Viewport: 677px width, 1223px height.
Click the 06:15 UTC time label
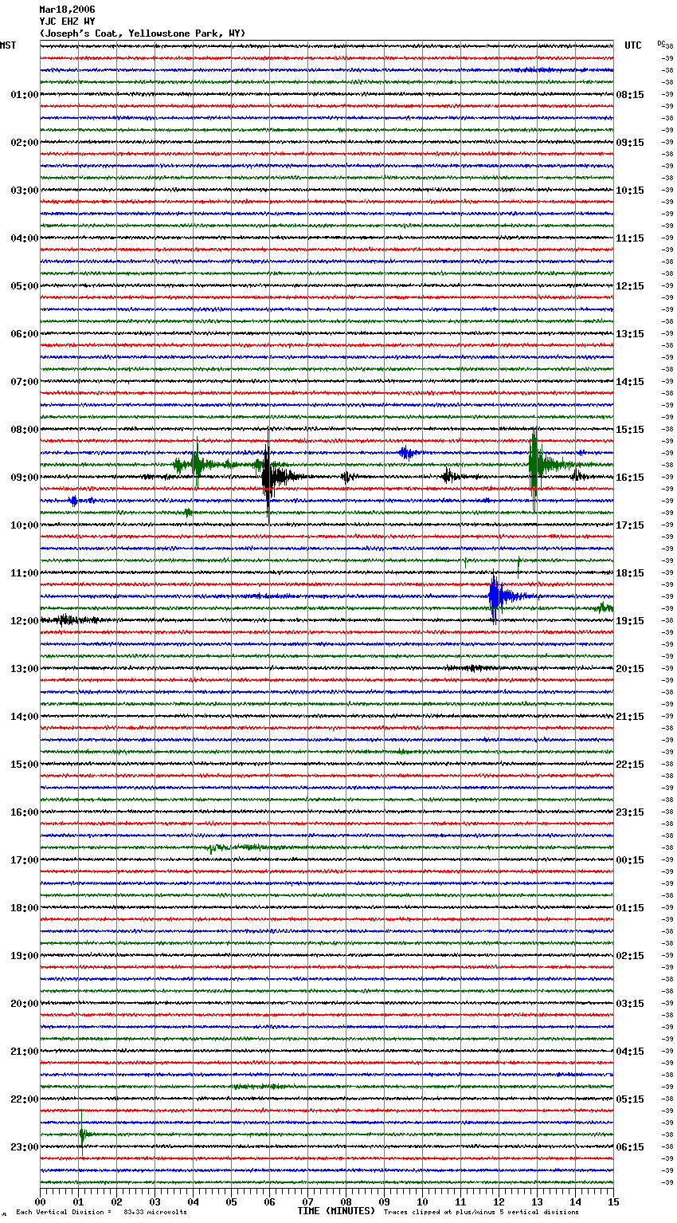click(630, 1147)
